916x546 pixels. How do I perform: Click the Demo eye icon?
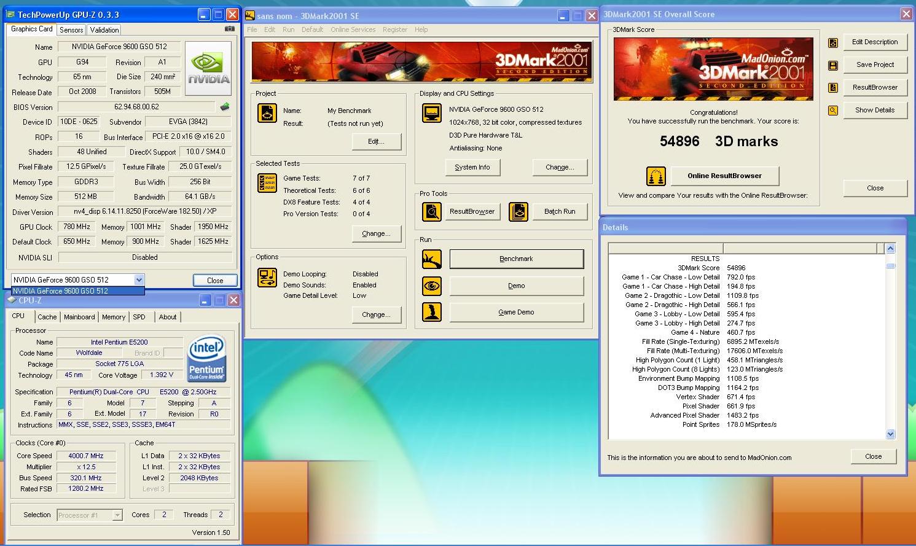(432, 286)
